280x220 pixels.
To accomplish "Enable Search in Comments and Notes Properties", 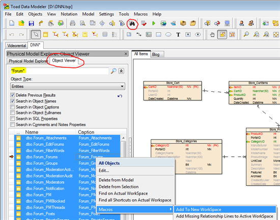I will 13,124.
